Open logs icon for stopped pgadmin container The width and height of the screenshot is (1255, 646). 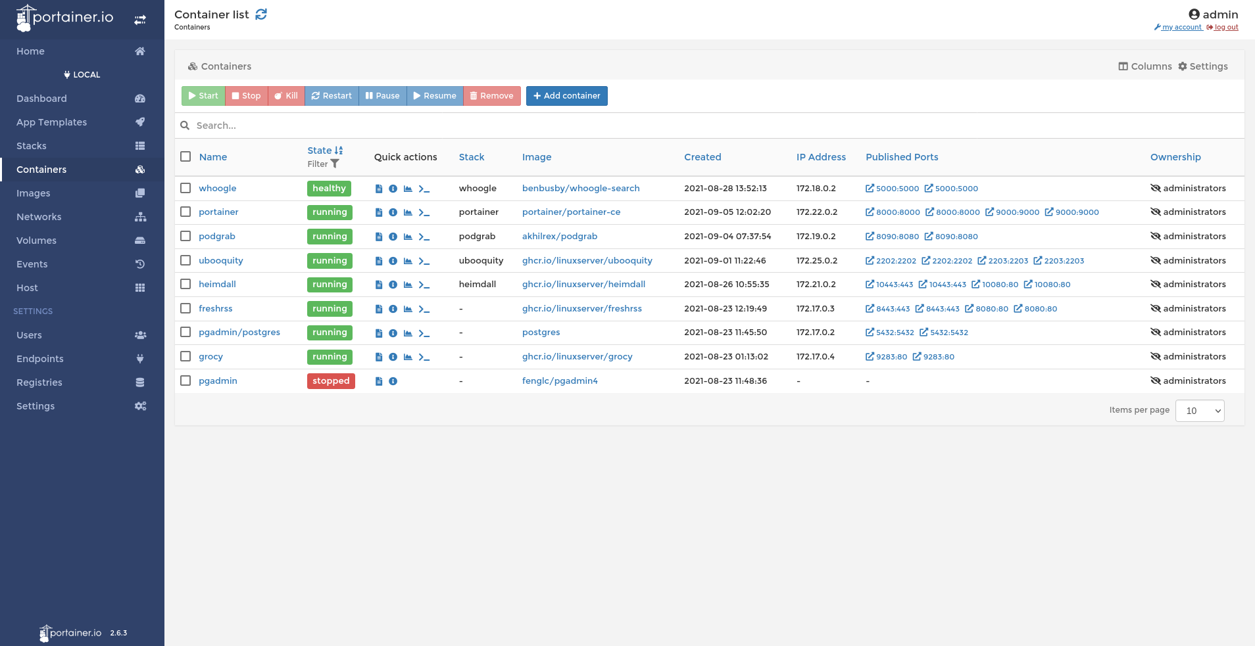[379, 381]
